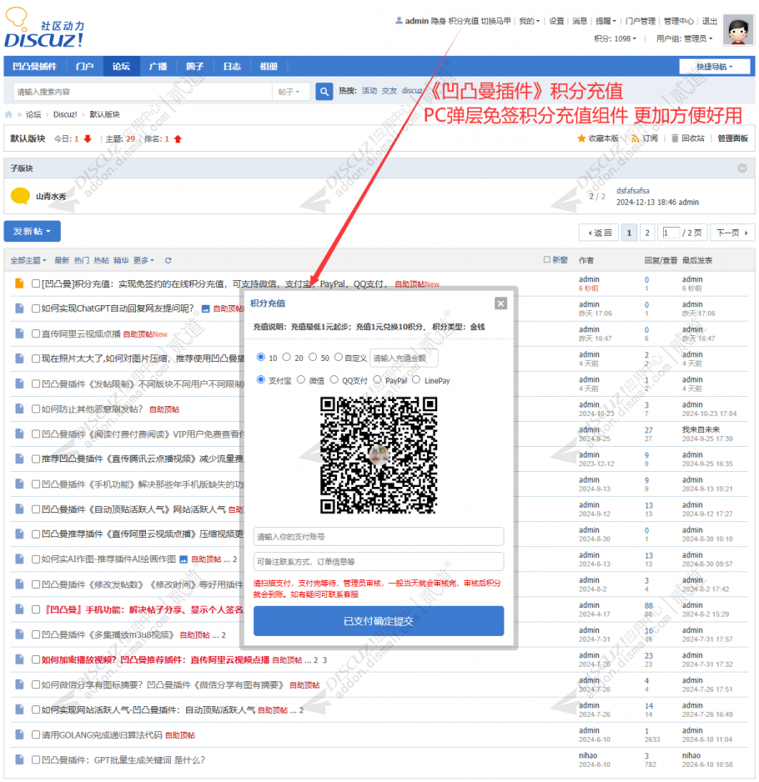Expand 用户组: 管理员 dropdown
The width and height of the screenshot is (759, 782).
pyautogui.click(x=684, y=38)
